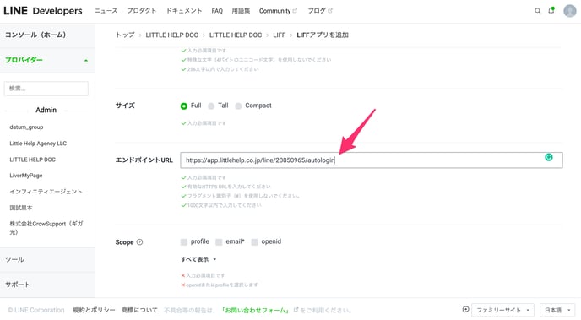
Task: Select the Full size radio button
Action: tap(184, 106)
